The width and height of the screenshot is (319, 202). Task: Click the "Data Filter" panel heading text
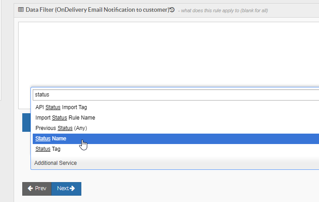coord(40,10)
